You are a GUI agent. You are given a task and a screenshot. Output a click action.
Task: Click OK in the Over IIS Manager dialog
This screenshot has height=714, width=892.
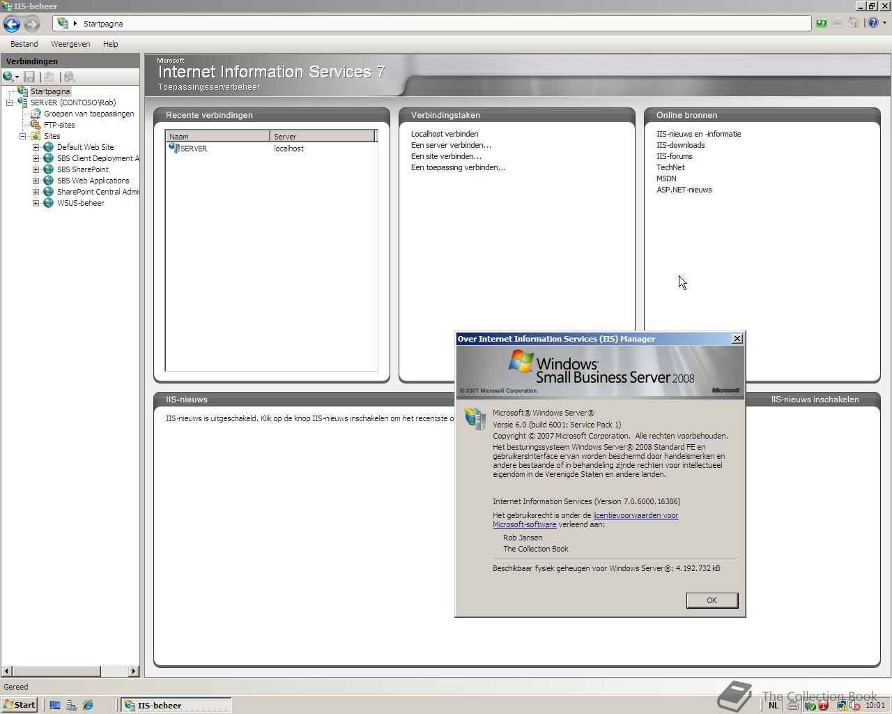pyautogui.click(x=712, y=600)
